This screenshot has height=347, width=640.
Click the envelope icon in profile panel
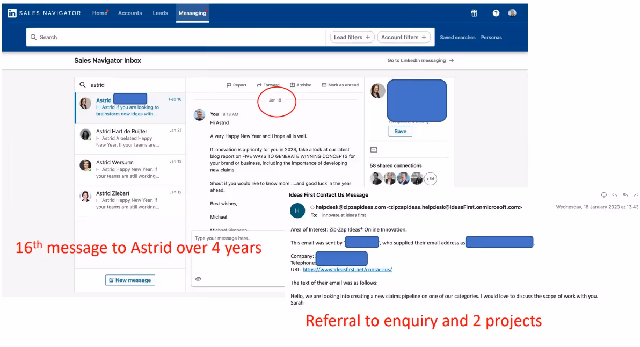[x=374, y=150]
